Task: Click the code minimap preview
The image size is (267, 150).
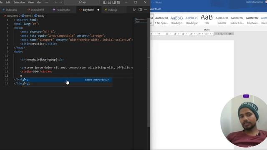Action: [x=140, y=20]
